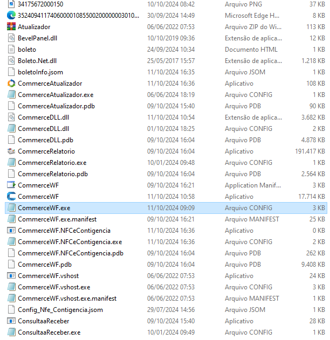
Task: Click the ConsultaaReceber application icon
Action: 11,321
